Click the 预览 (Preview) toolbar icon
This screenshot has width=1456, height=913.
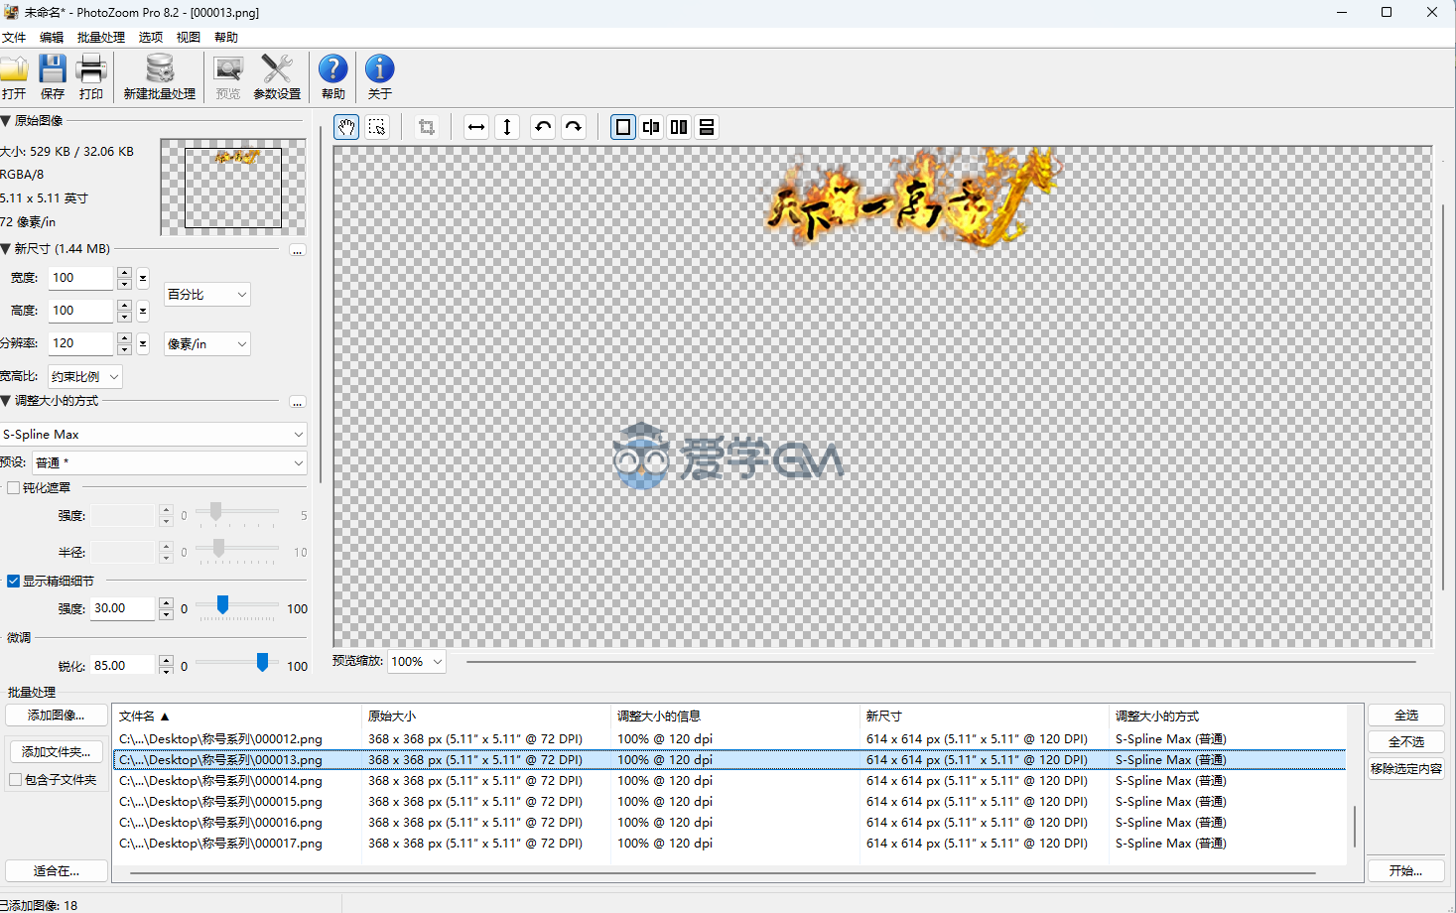pyautogui.click(x=228, y=69)
